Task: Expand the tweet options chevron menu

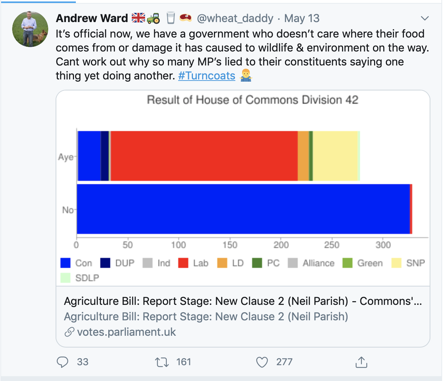Action: tap(425, 18)
